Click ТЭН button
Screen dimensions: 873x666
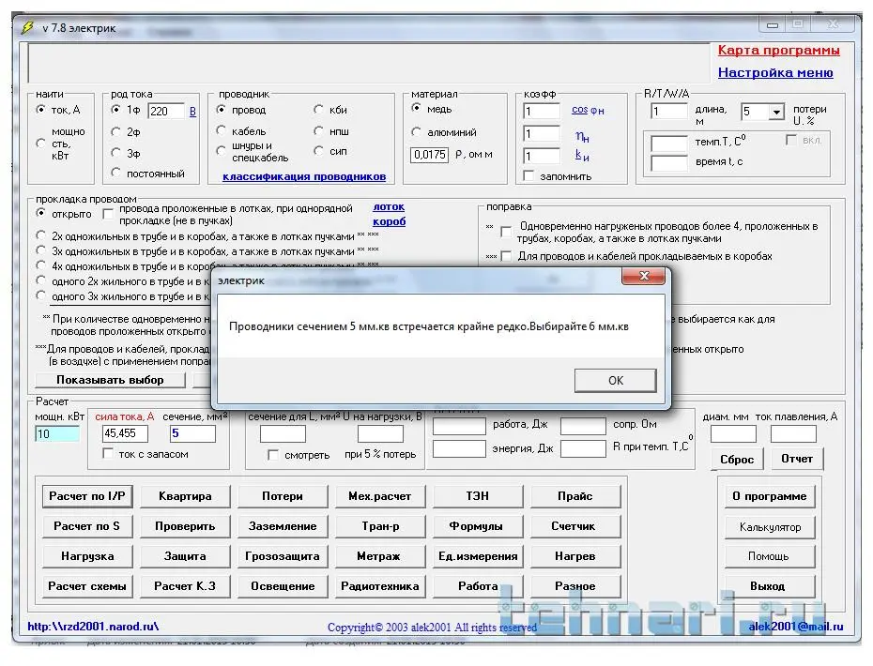[x=478, y=496]
